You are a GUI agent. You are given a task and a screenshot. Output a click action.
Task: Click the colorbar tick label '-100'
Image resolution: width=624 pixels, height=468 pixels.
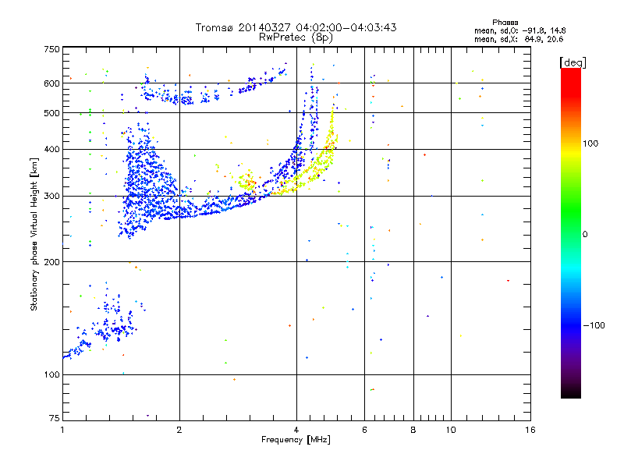594,325
